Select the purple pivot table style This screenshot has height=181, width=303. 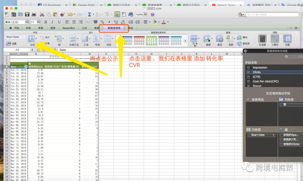click(x=164, y=40)
